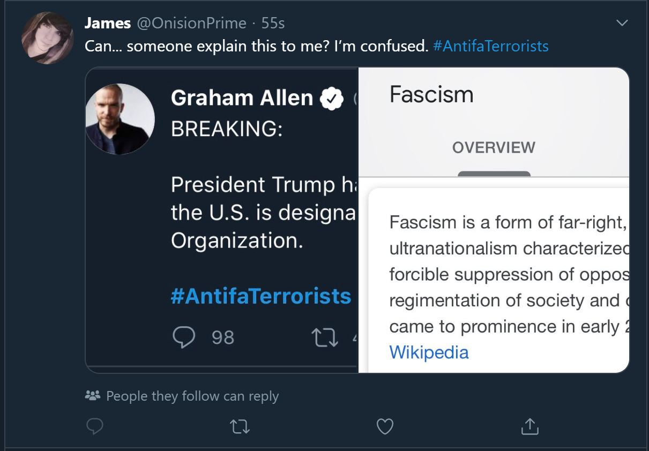Viewport: 649px width, 451px height.
Task: Click the James display name
Action: (108, 23)
